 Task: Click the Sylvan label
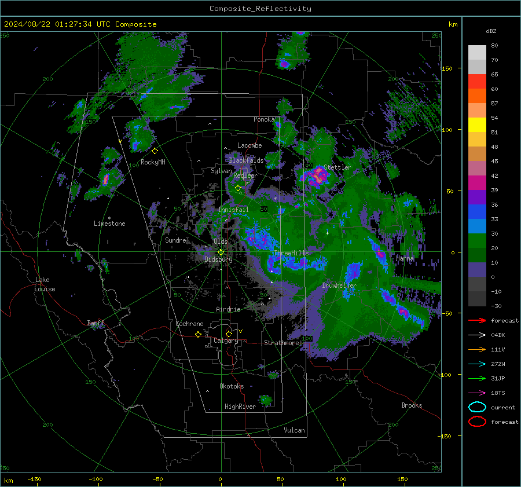(221, 171)
